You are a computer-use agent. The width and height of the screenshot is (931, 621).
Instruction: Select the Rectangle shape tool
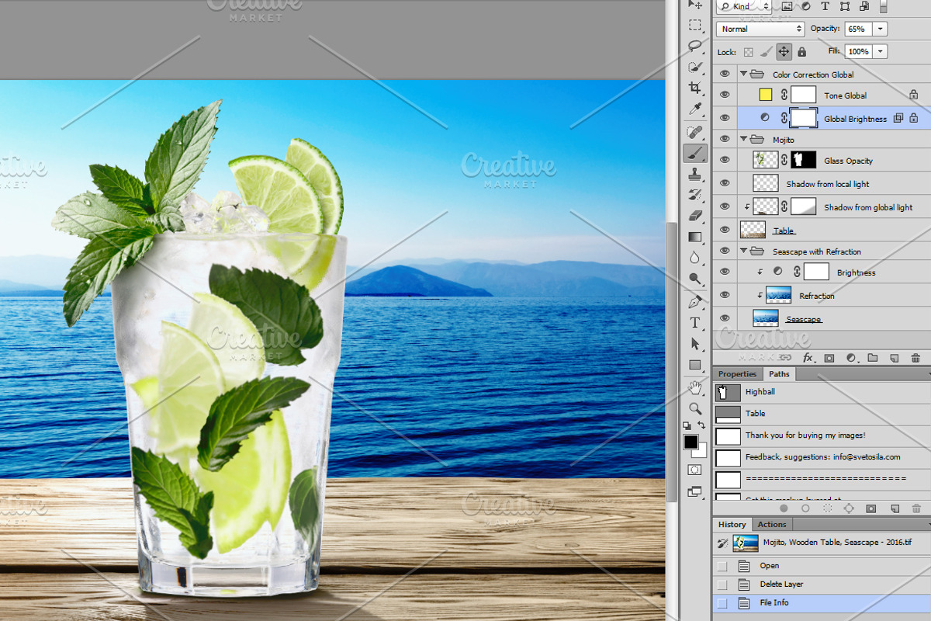pyautogui.click(x=695, y=365)
